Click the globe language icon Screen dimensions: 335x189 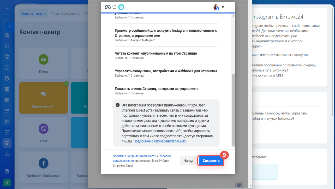click(239, 184)
